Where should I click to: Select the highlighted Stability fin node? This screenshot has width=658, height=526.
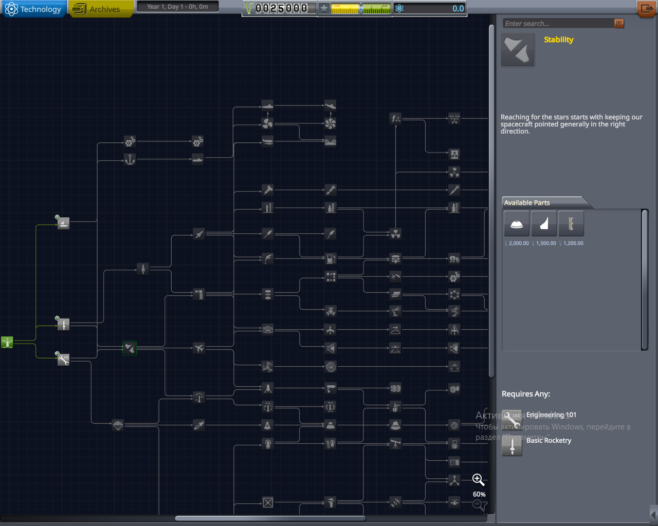(130, 348)
